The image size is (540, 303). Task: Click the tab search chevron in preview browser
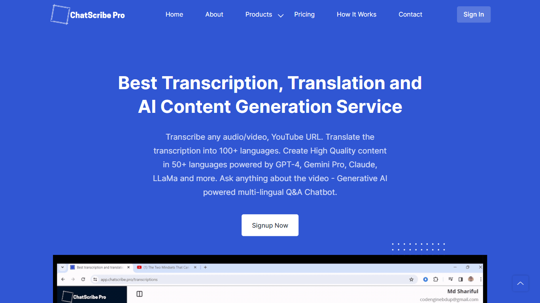coord(62,267)
